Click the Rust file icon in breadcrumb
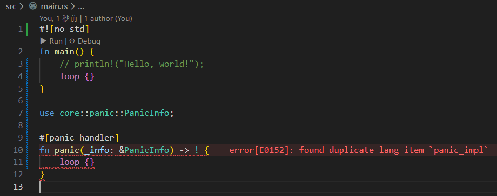The height and width of the screenshot is (196, 497). point(33,6)
